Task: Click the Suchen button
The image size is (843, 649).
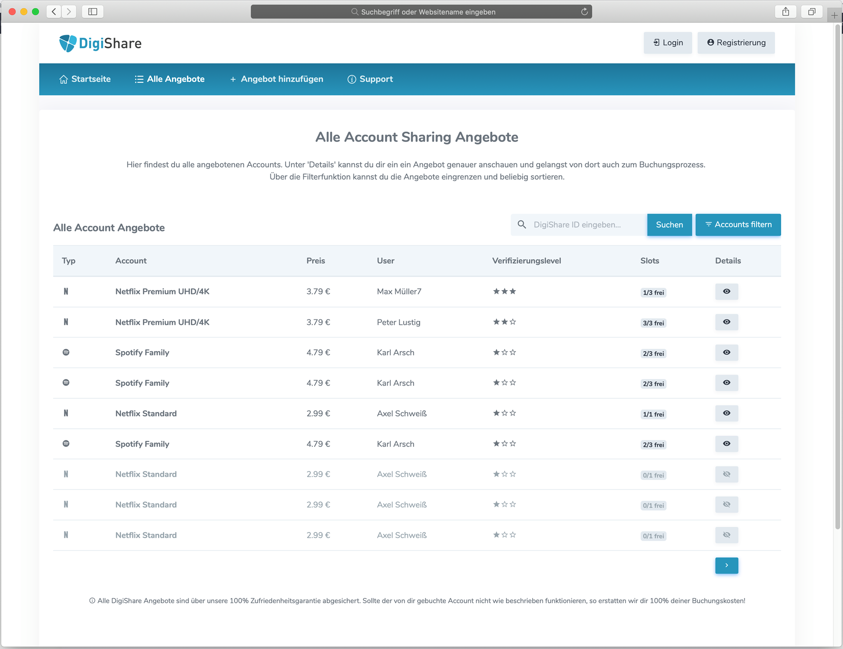Action: pyautogui.click(x=669, y=225)
